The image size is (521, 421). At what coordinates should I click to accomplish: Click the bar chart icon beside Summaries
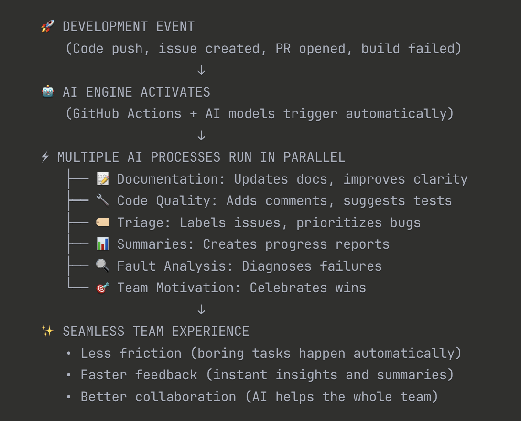tap(103, 244)
